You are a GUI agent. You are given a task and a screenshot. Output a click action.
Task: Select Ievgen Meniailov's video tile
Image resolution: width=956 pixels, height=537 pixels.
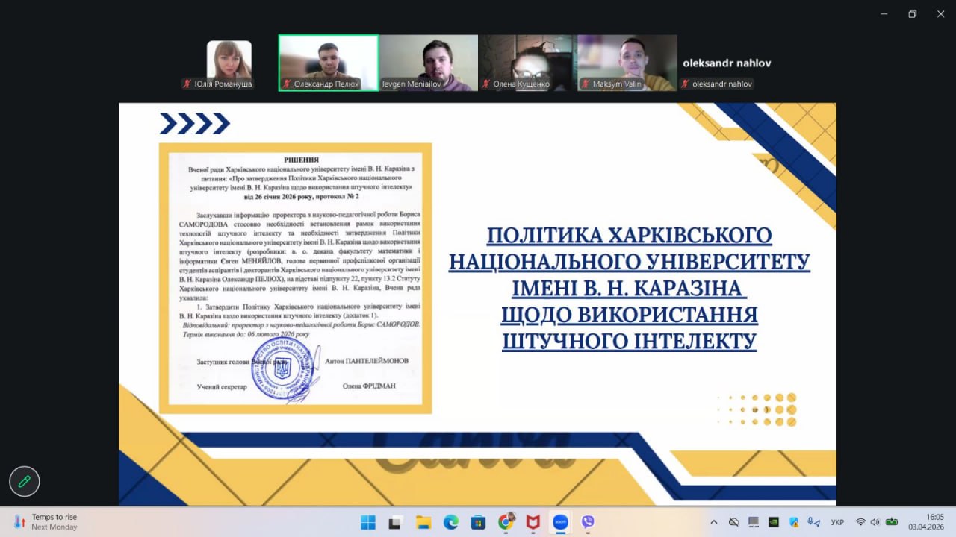428,63
